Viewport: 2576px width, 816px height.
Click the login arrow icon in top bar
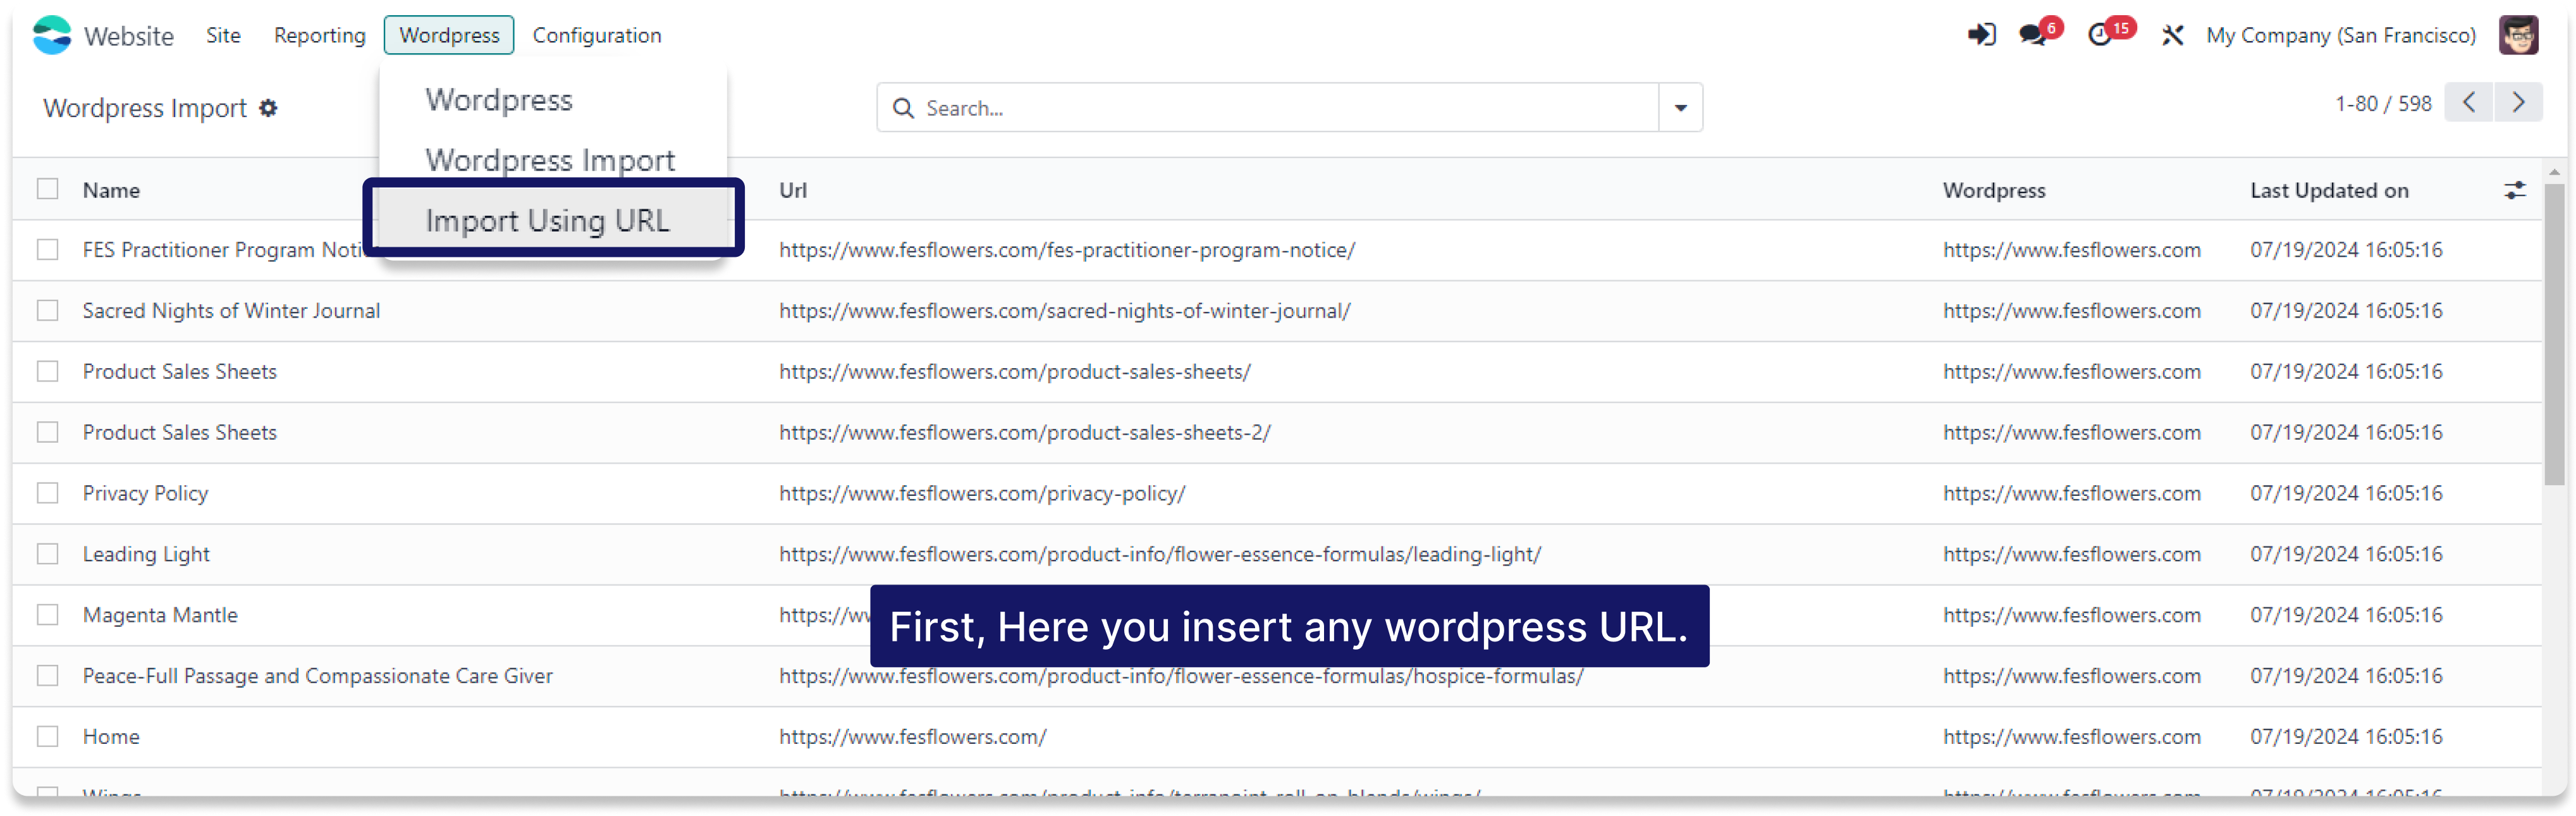coord(1981,35)
